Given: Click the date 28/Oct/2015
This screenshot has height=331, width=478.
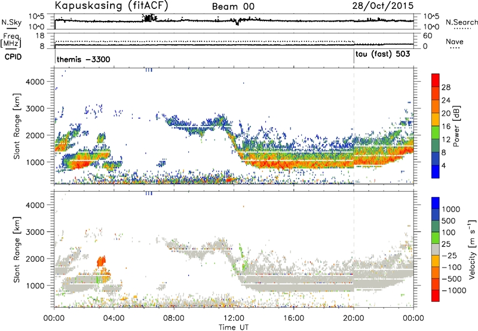Looking at the screenshot, I should click(383, 6).
